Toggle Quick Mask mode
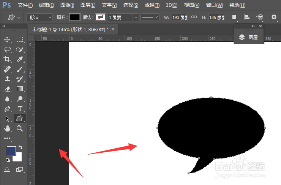Screen dimensions: 281x185 (7, 169)
